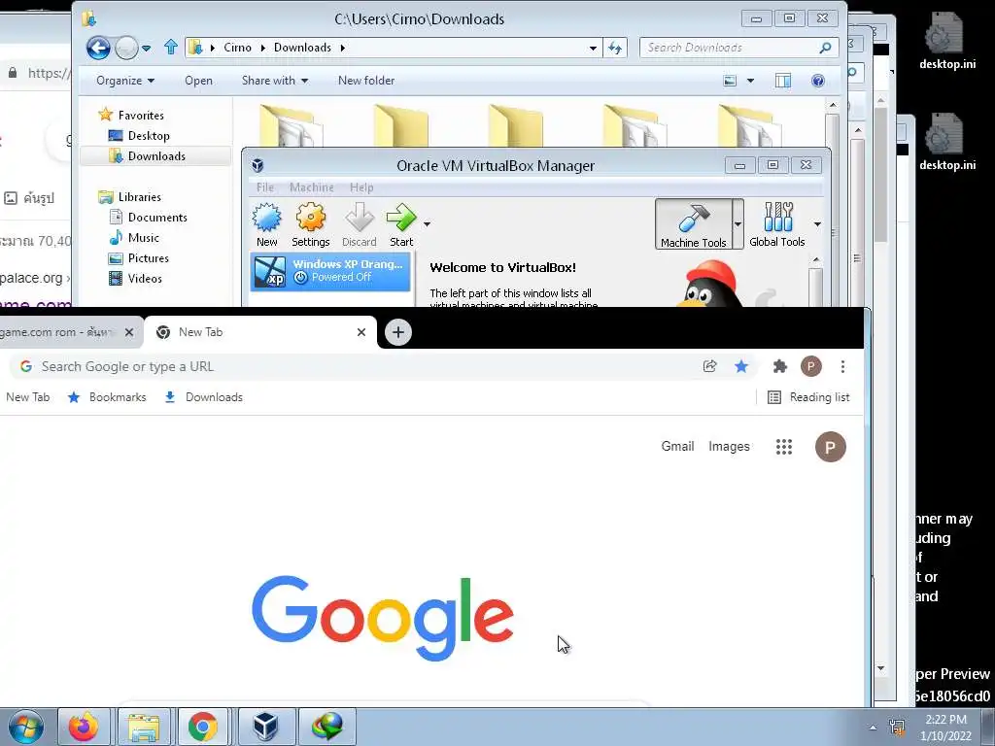
Task: Open Chrome three-dot menu
Action: (x=842, y=366)
